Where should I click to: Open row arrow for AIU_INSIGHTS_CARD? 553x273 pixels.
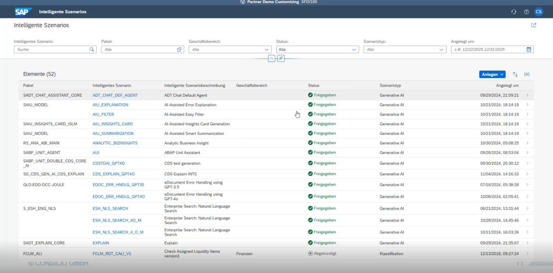[528, 124]
